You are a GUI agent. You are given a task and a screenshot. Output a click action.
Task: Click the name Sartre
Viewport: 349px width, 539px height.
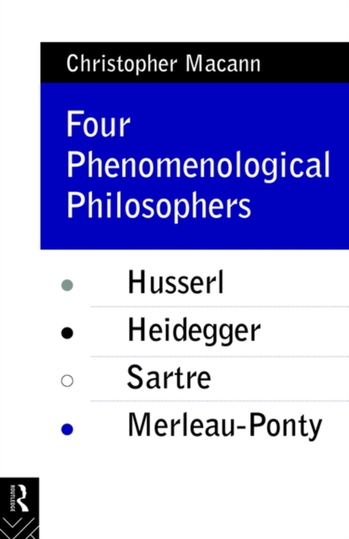169,376
